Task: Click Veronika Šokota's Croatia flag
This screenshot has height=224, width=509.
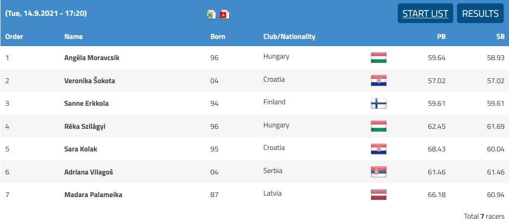Action: (378, 80)
